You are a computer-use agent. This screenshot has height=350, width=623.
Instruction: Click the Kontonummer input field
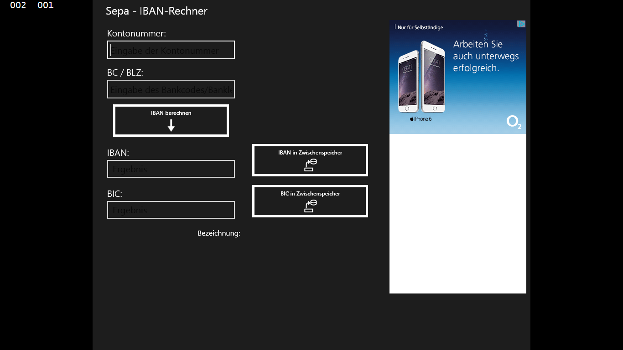(171, 50)
